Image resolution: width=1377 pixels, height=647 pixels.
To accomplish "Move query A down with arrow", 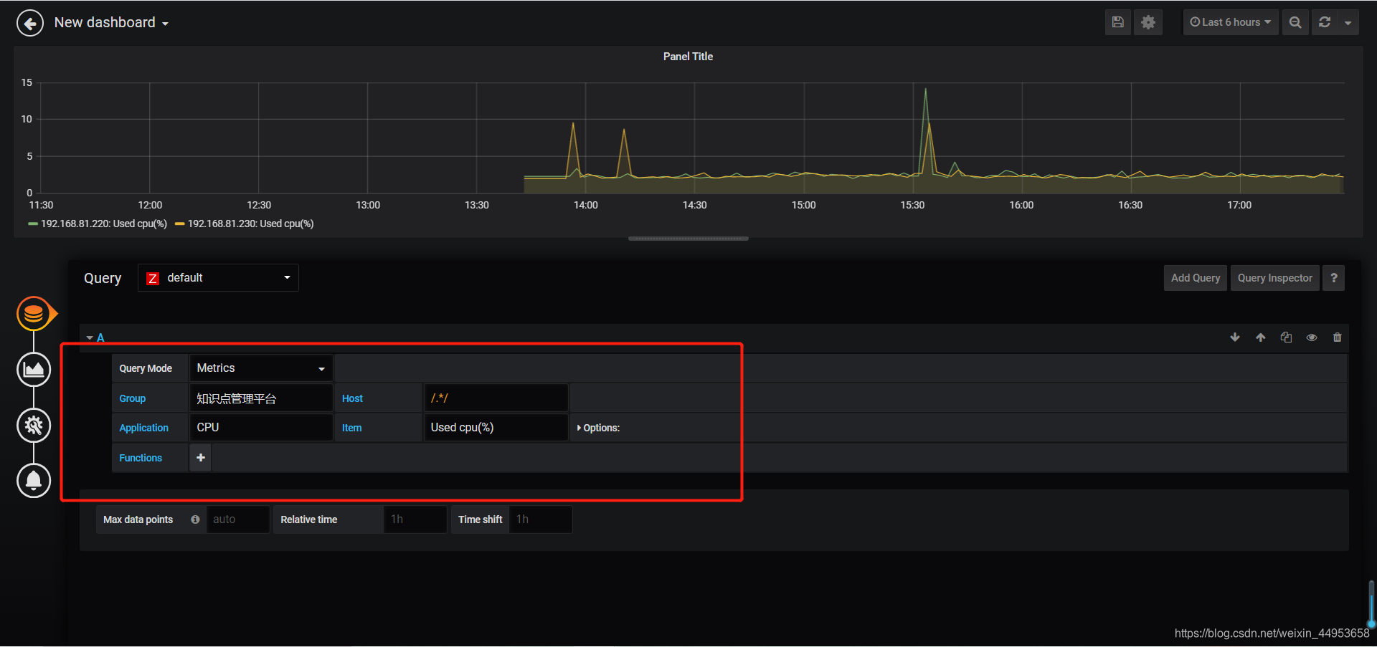I will coord(1235,337).
